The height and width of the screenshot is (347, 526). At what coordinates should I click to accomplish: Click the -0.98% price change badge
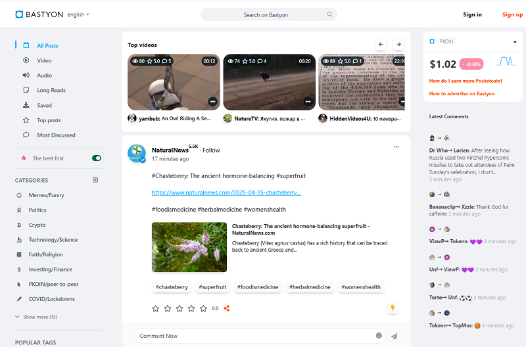[x=471, y=64]
